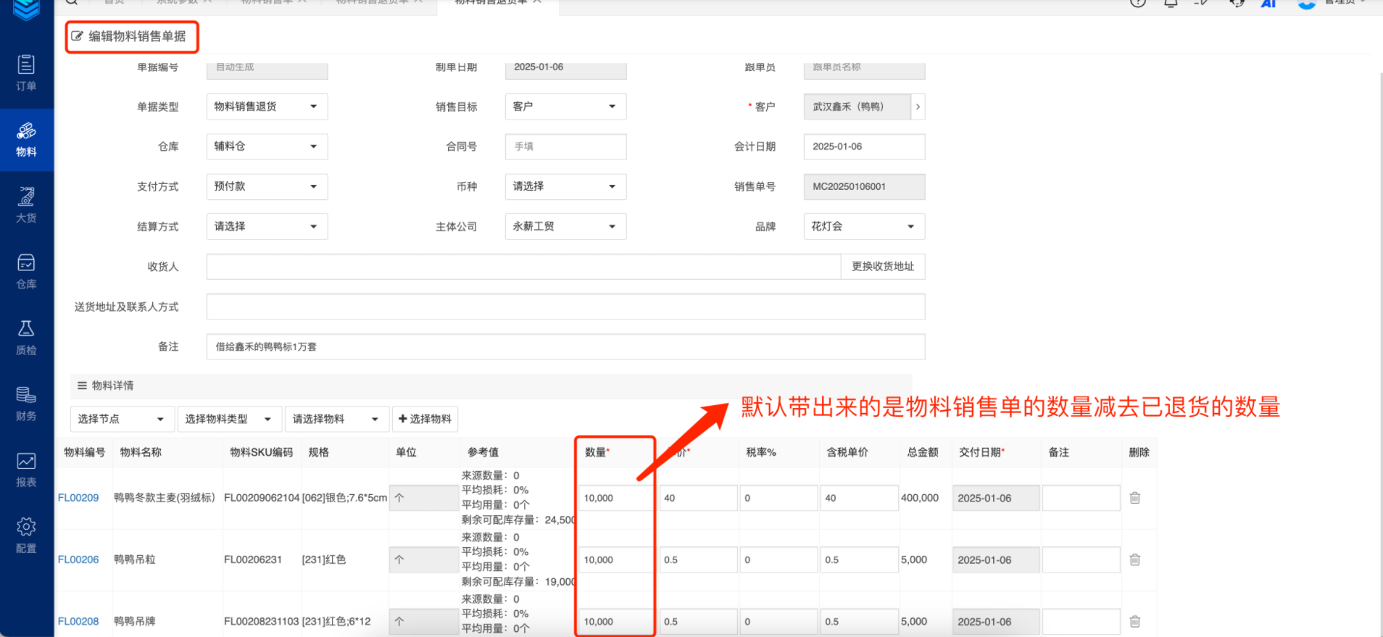Open material link FL00208
Image resolution: width=1383 pixels, height=637 pixels.
pos(78,621)
